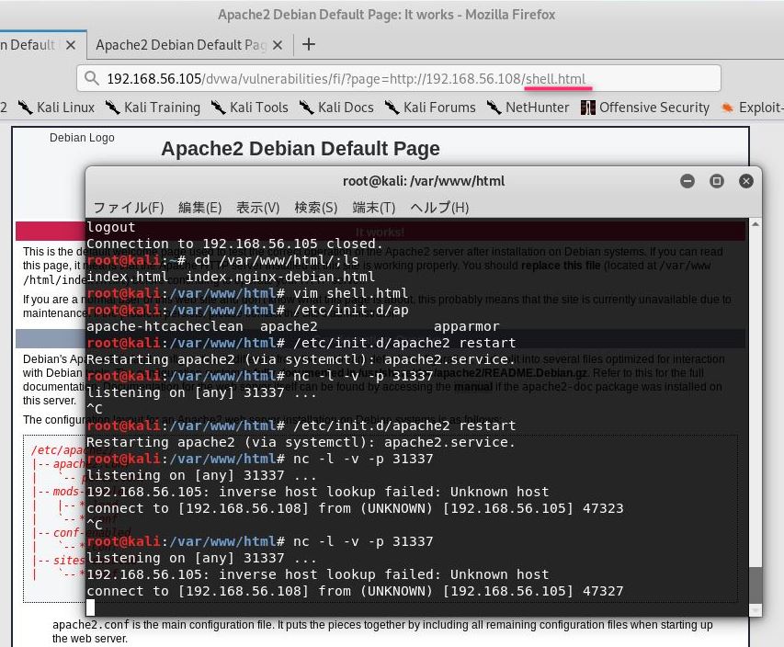Screen dimensions: 784x647
Task: Click the Firefox address bar URL
Action: click(399, 78)
